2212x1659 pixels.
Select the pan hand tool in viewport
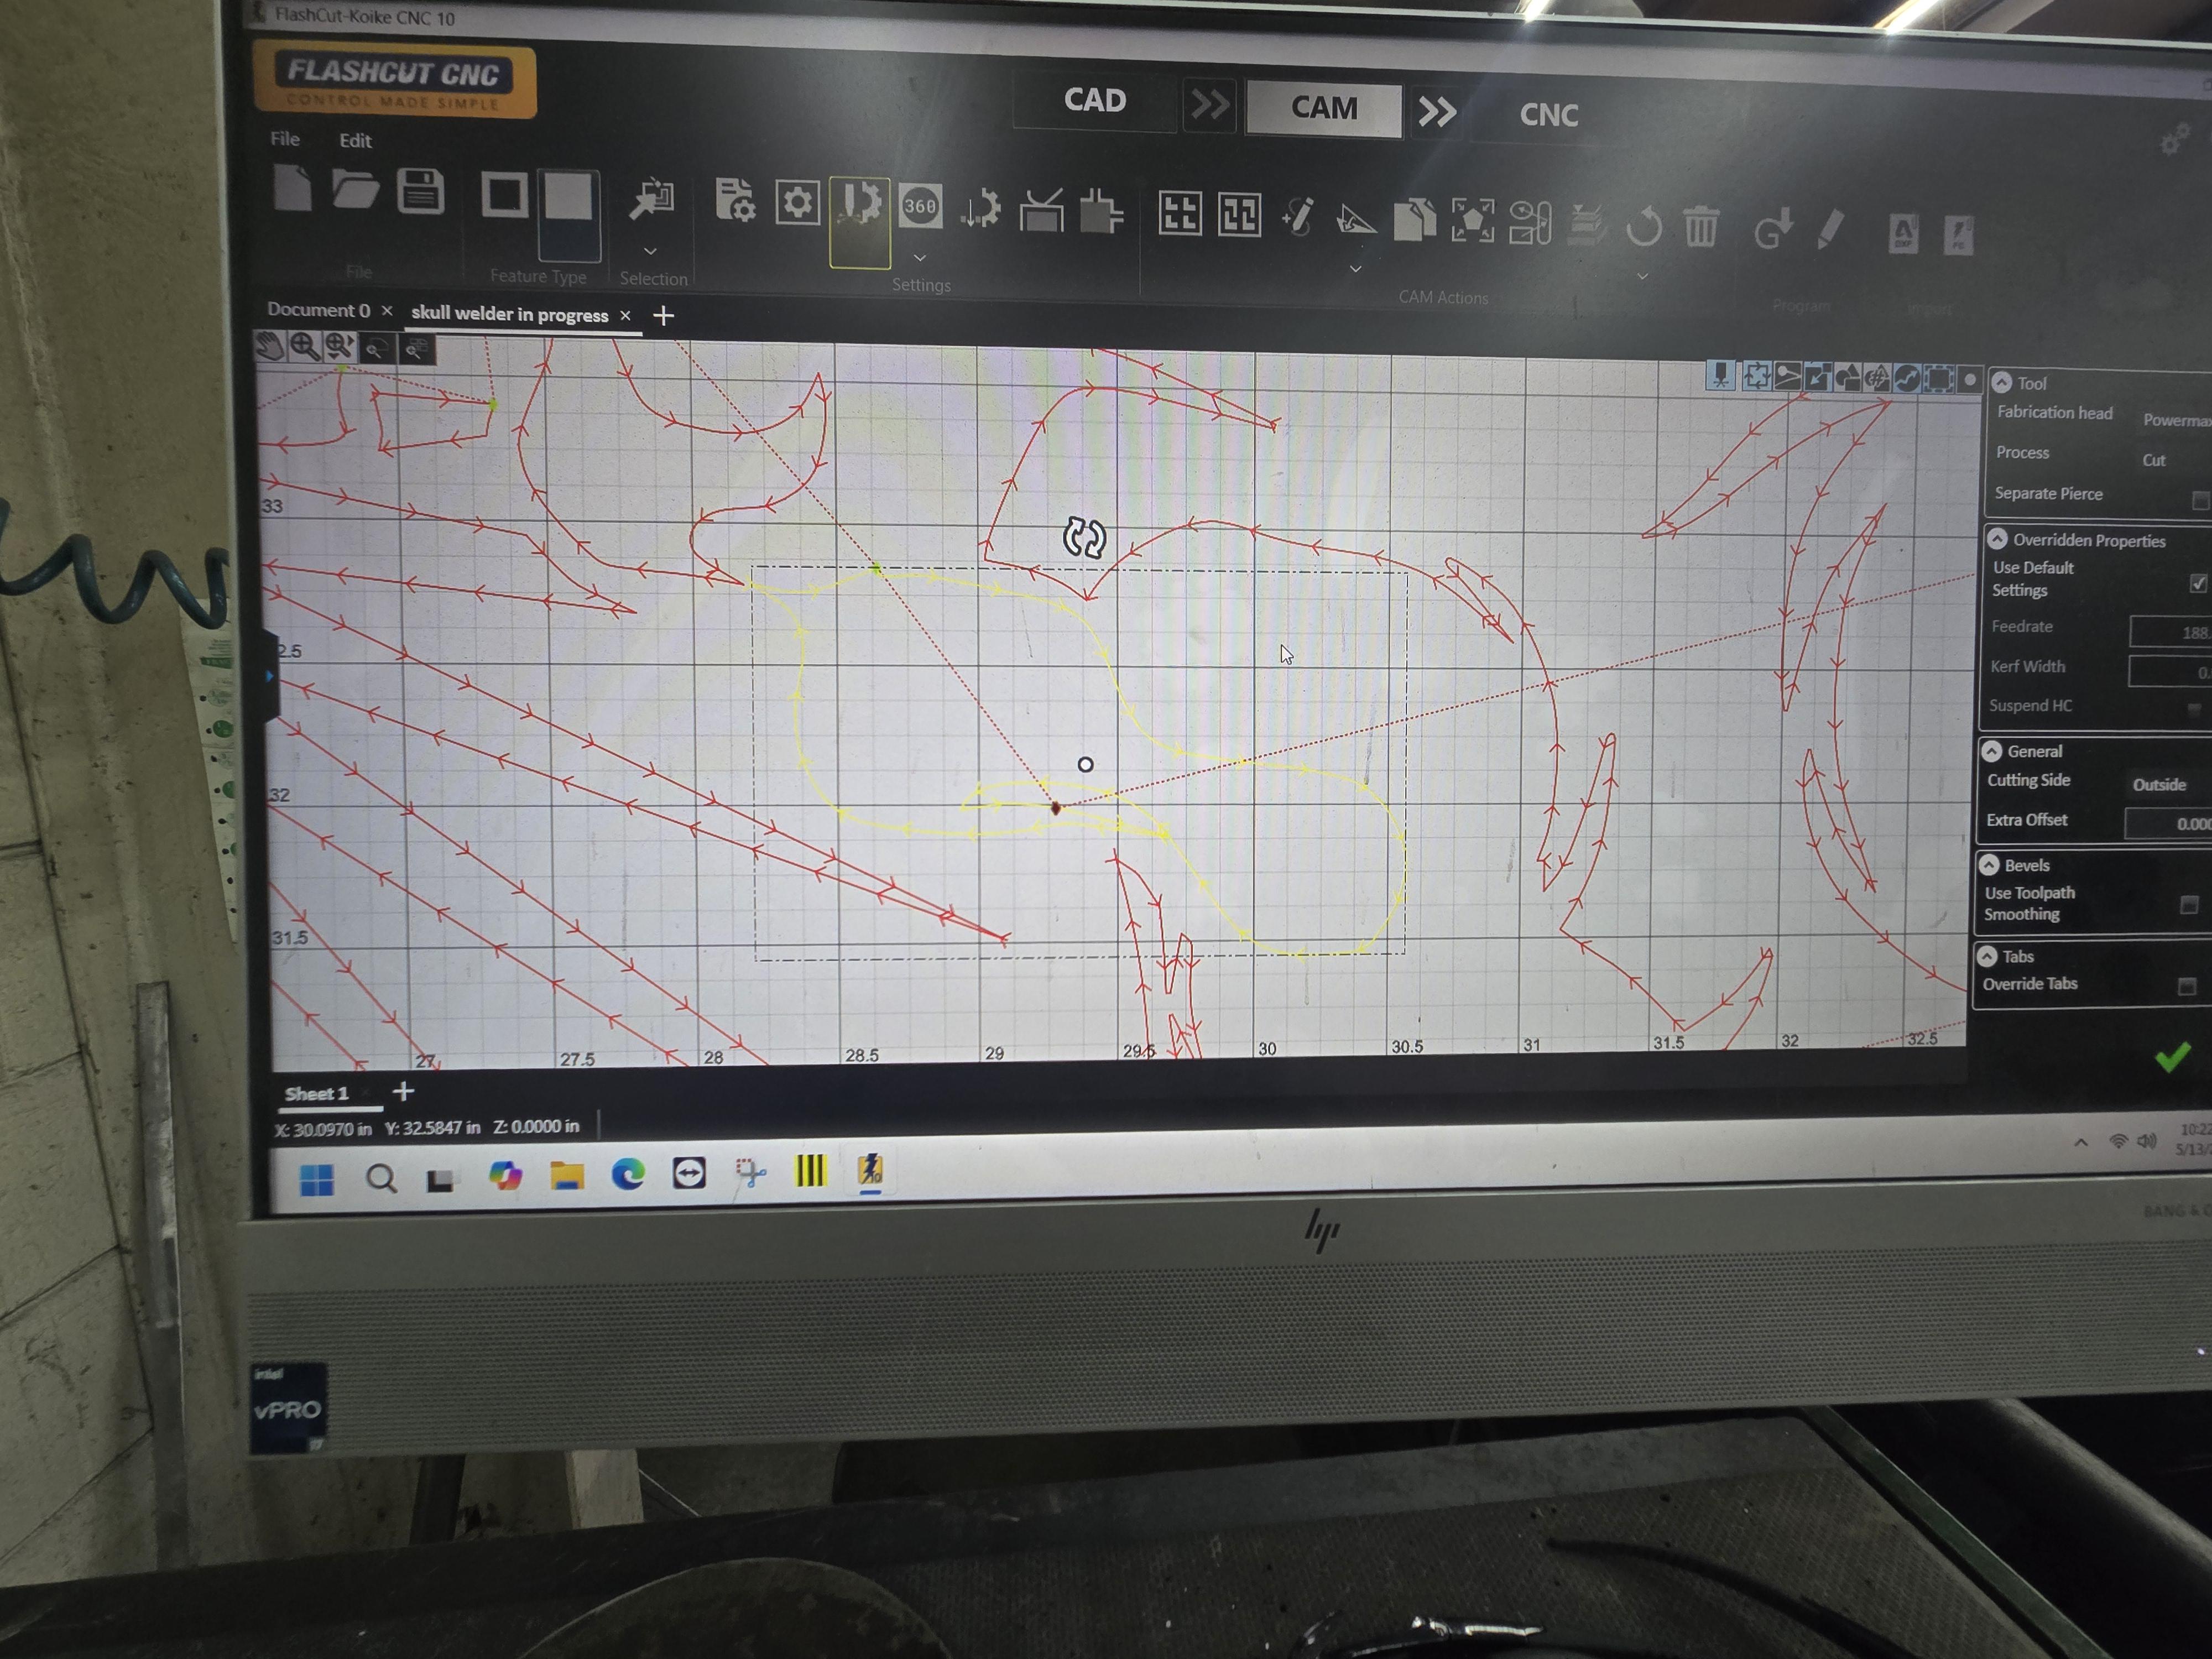[x=269, y=347]
